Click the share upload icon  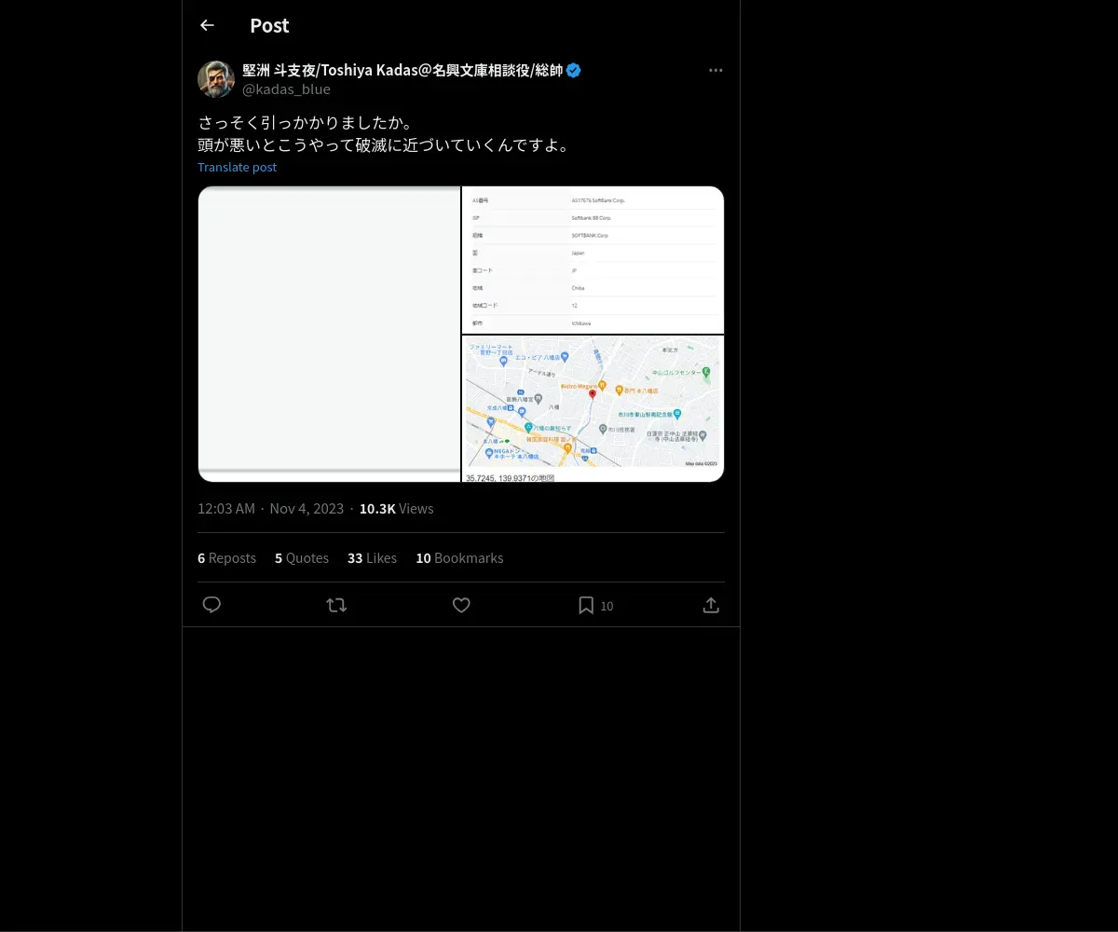click(x=711, y=605)
